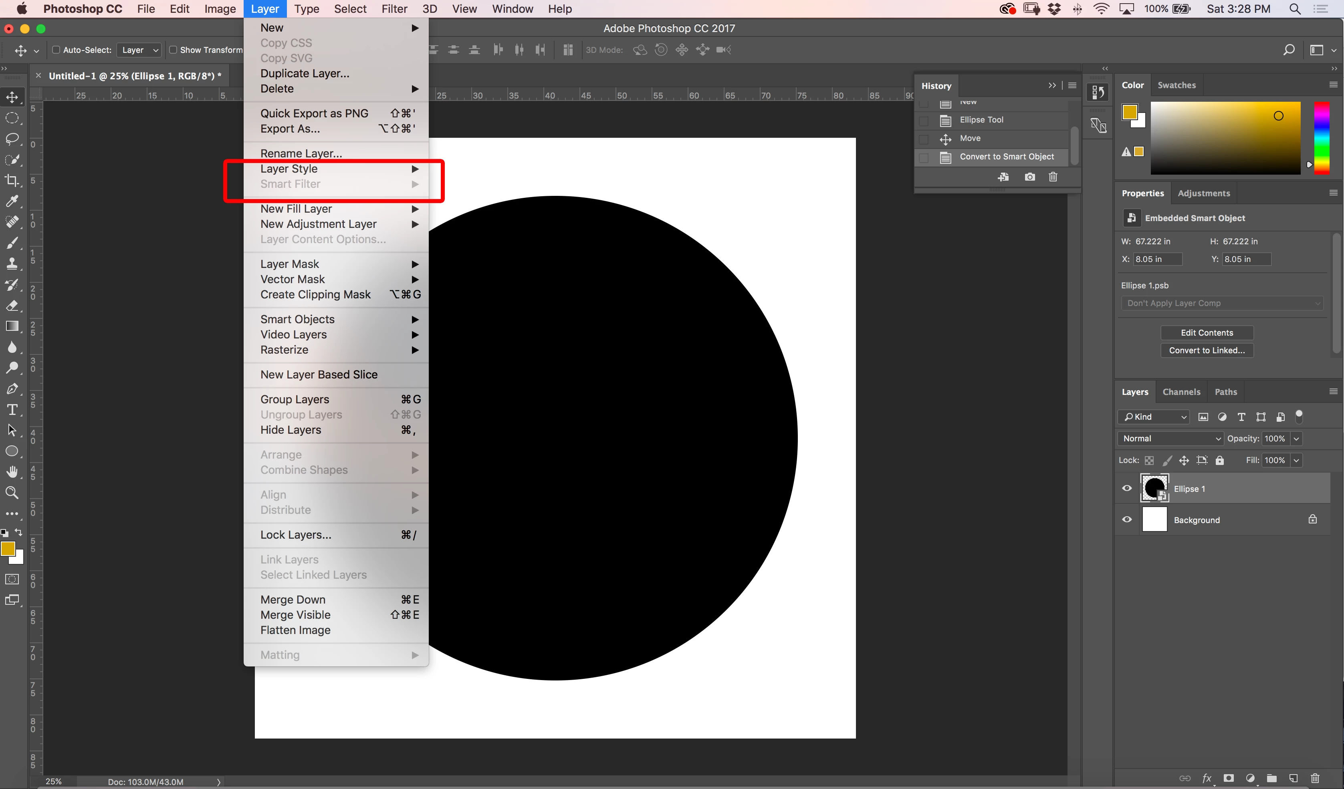Image resolution: width=1344 pixels, height=789 pixels.
Task: Click the trash icon in History panel
Action: [x=1053, y=177]
